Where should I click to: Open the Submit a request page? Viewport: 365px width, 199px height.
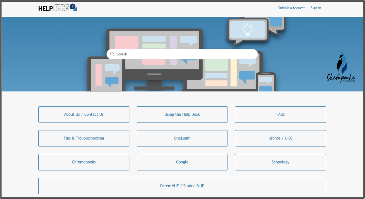click(x=291, y=8)
